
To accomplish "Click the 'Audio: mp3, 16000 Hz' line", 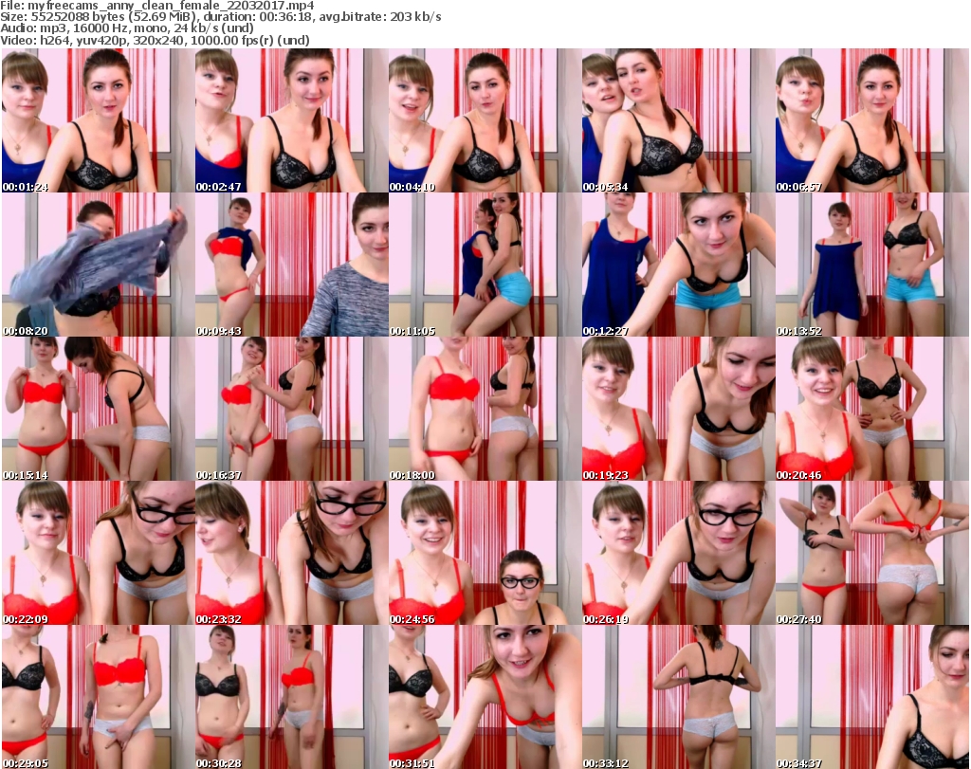I will (127, 28).
